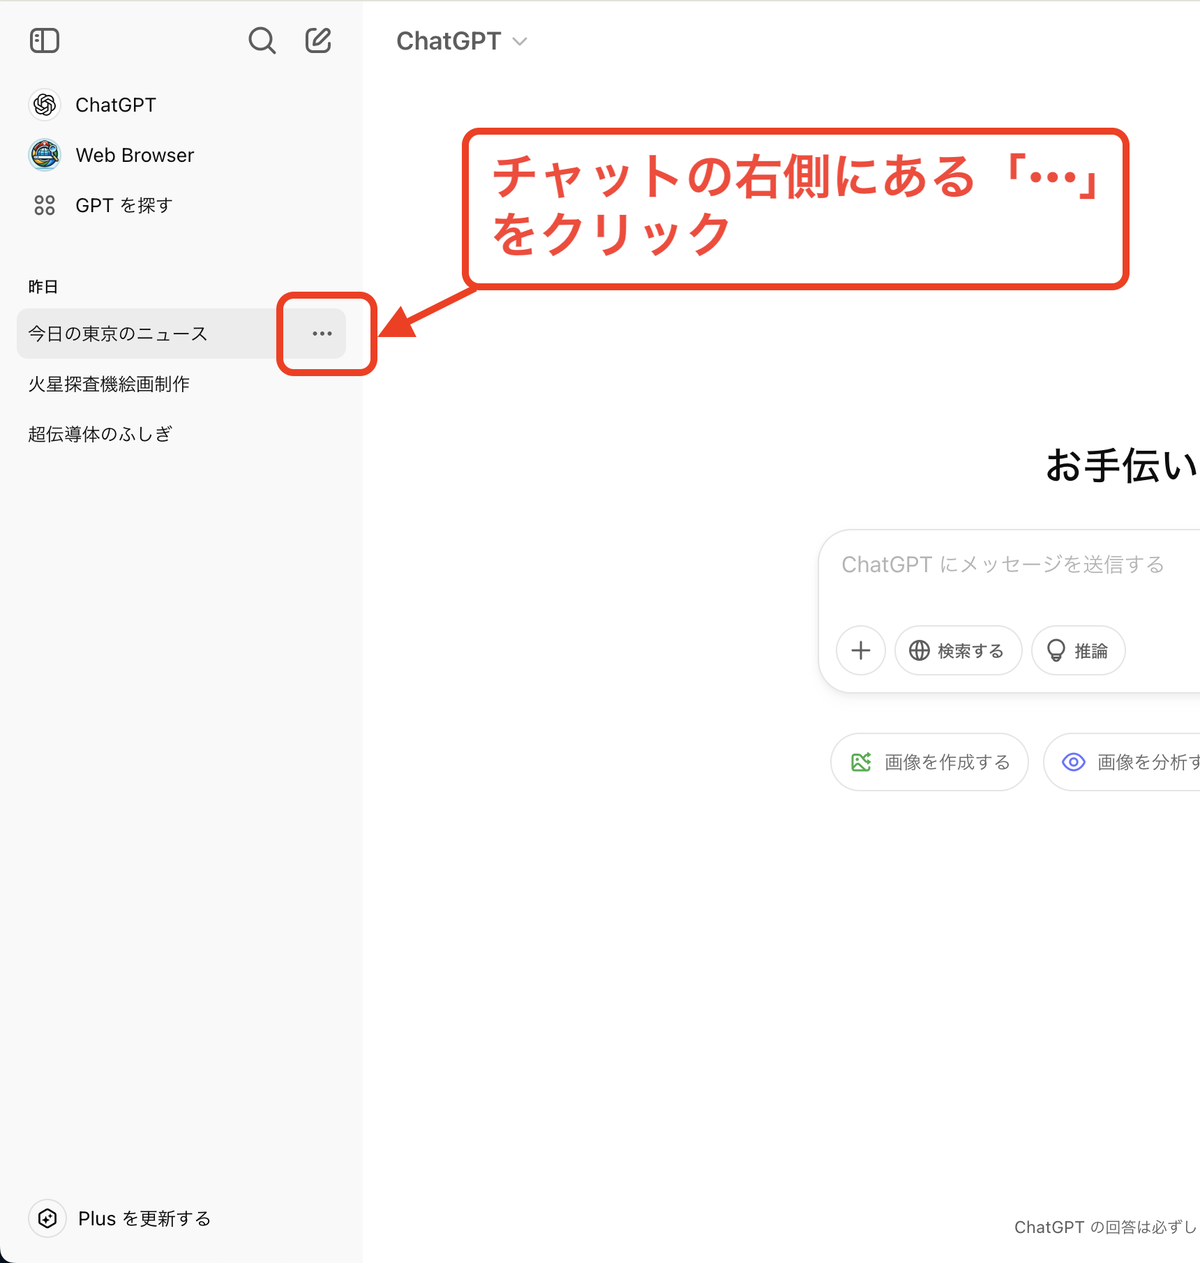The height and width of the screenshot is (1263, 1200).
Task: Select the 今日の東京のニュース conversation
Action: coord(115,334)
